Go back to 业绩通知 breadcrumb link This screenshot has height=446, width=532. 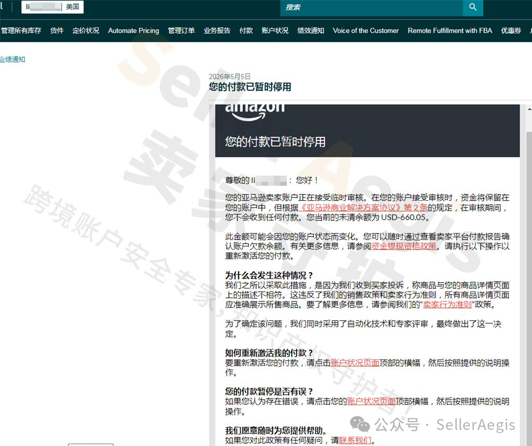(12, 59)
